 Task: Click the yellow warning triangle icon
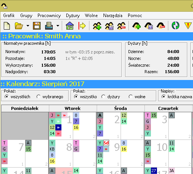pyautogui.click(x=188, y=26)
